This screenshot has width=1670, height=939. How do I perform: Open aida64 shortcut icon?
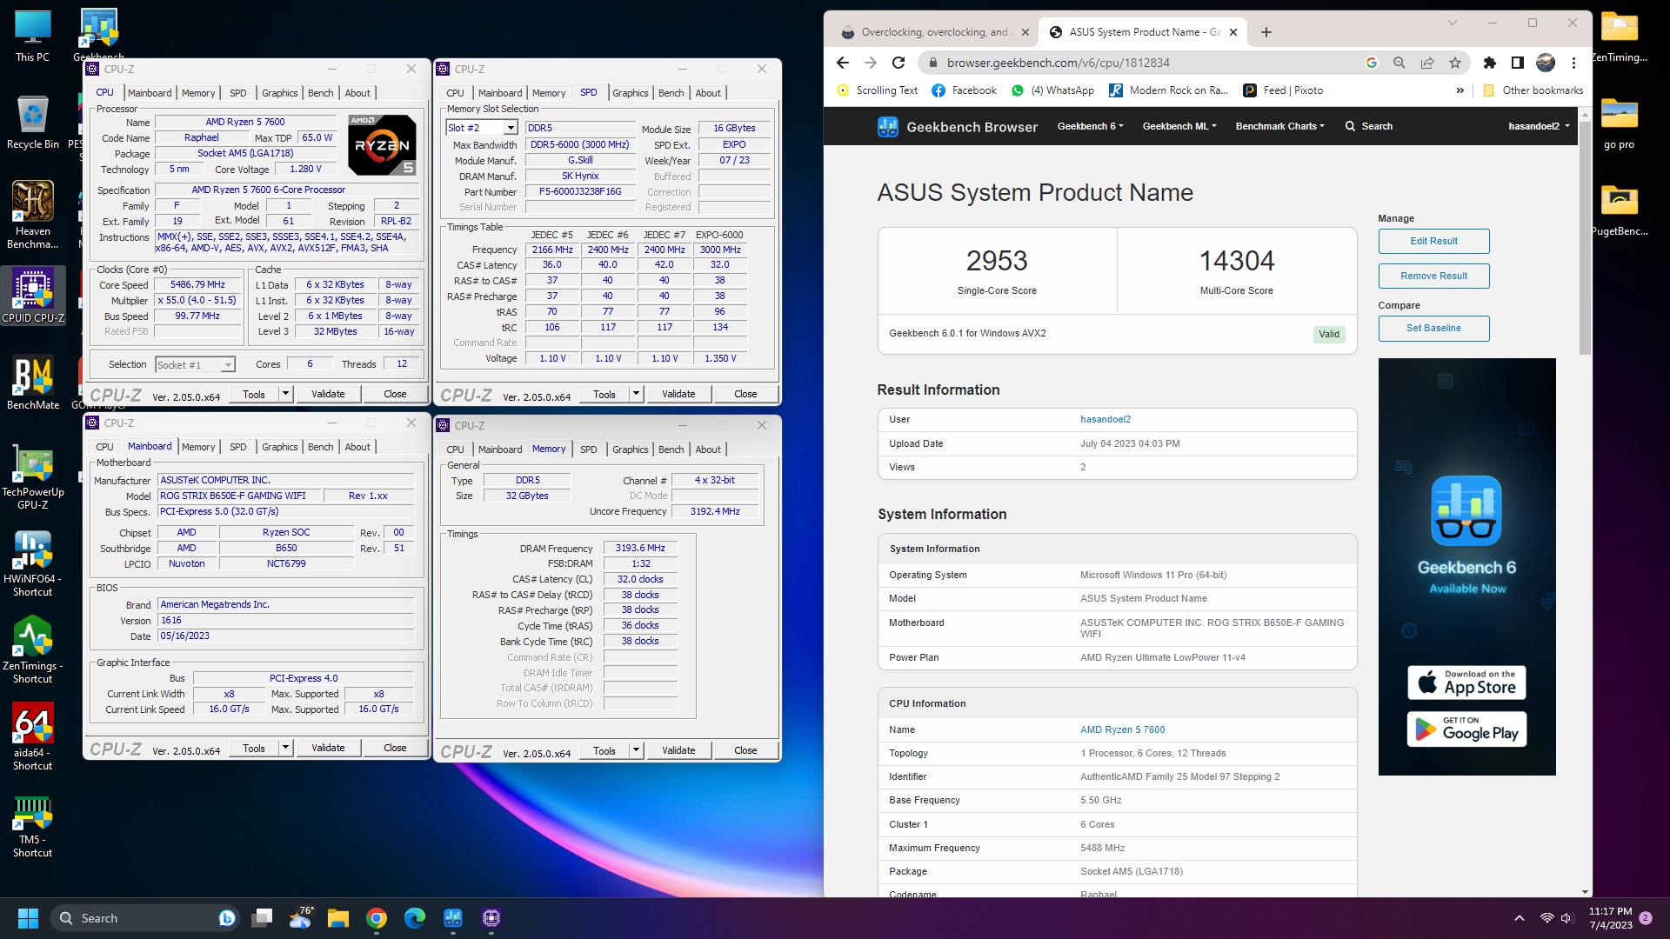(x=32, y=738)
